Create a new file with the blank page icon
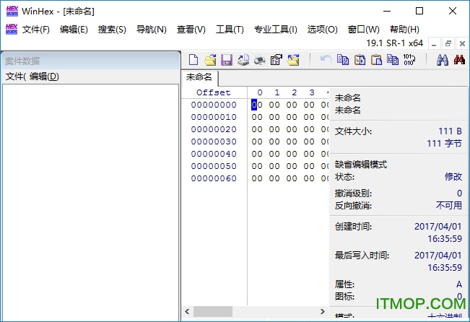This screenshot has height=322, width=470. tap(193, 60)
